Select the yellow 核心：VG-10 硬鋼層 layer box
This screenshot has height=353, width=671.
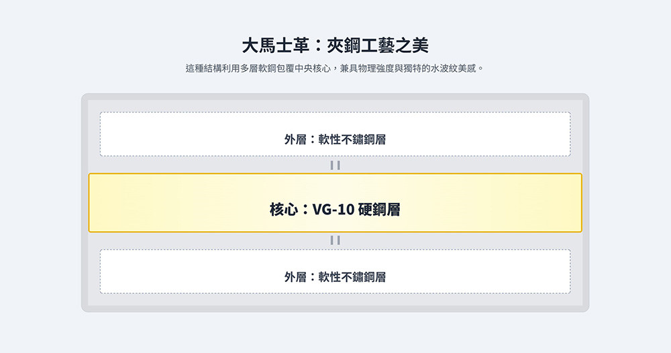(x=335, y=203)
